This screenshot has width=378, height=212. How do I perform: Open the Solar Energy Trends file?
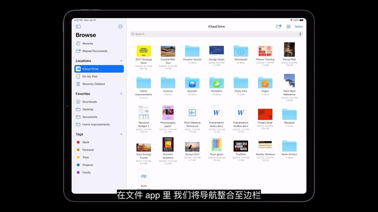tap(144, 147)
